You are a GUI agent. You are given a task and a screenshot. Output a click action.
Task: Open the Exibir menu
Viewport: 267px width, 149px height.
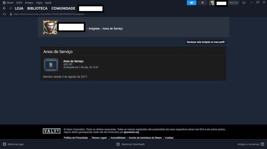click(19, 3)
